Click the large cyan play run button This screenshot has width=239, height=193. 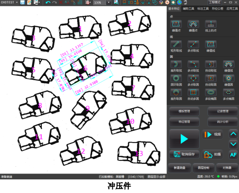[184, 139]
